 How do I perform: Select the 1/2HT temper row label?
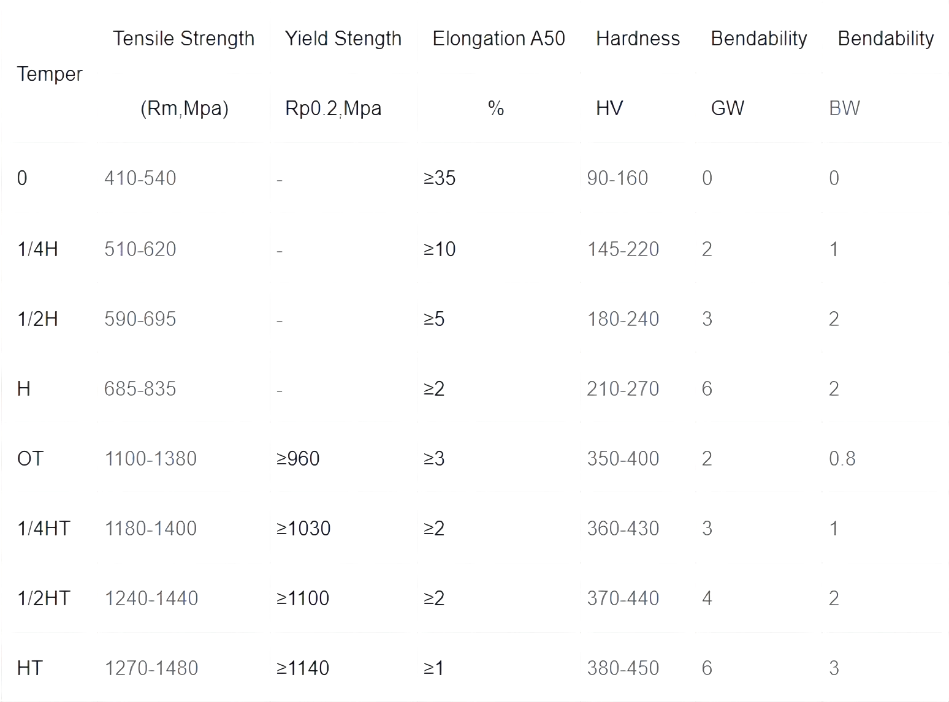(44, 598)
